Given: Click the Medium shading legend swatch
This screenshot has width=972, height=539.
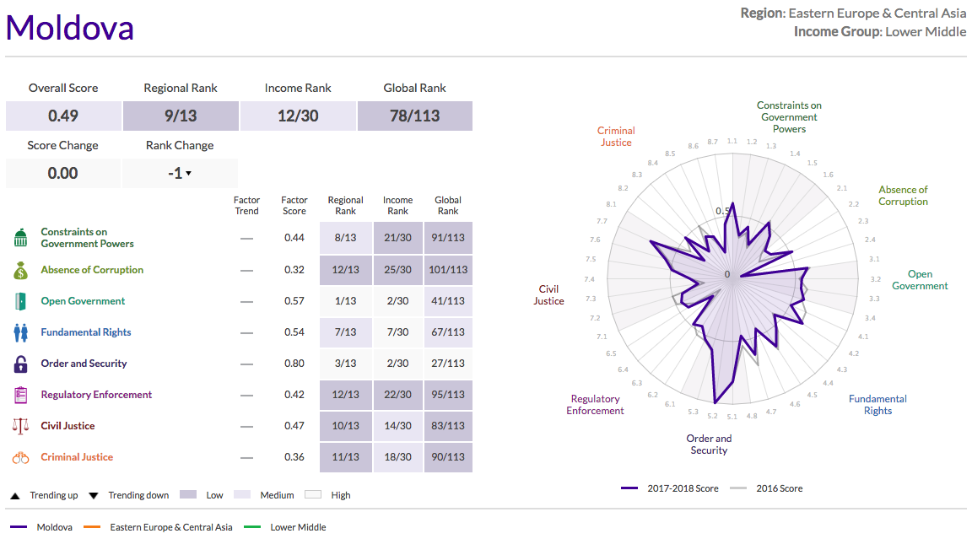Looking at the screenshot, I should [242, 494].
